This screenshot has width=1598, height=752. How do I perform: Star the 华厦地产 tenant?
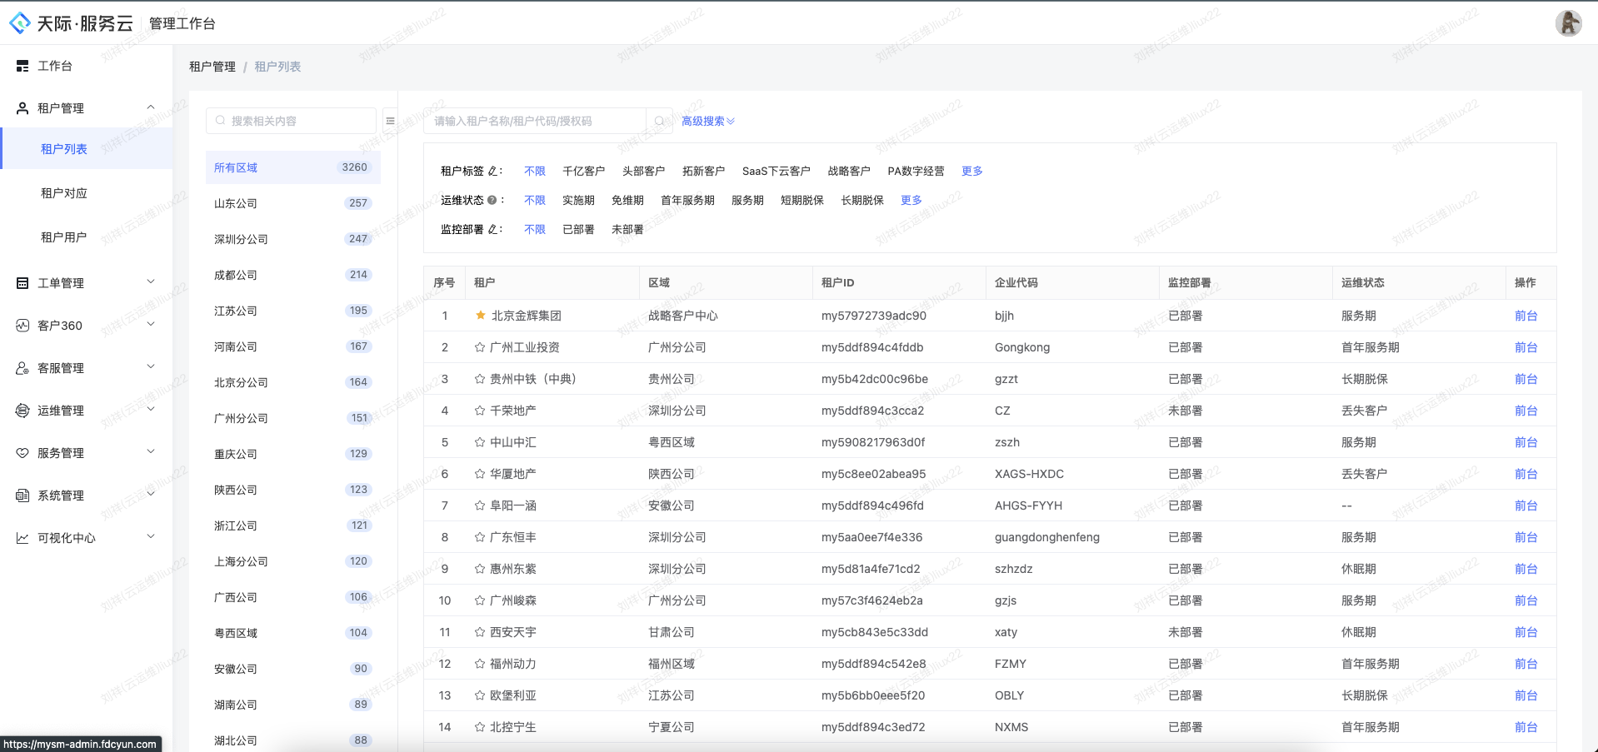480,474
